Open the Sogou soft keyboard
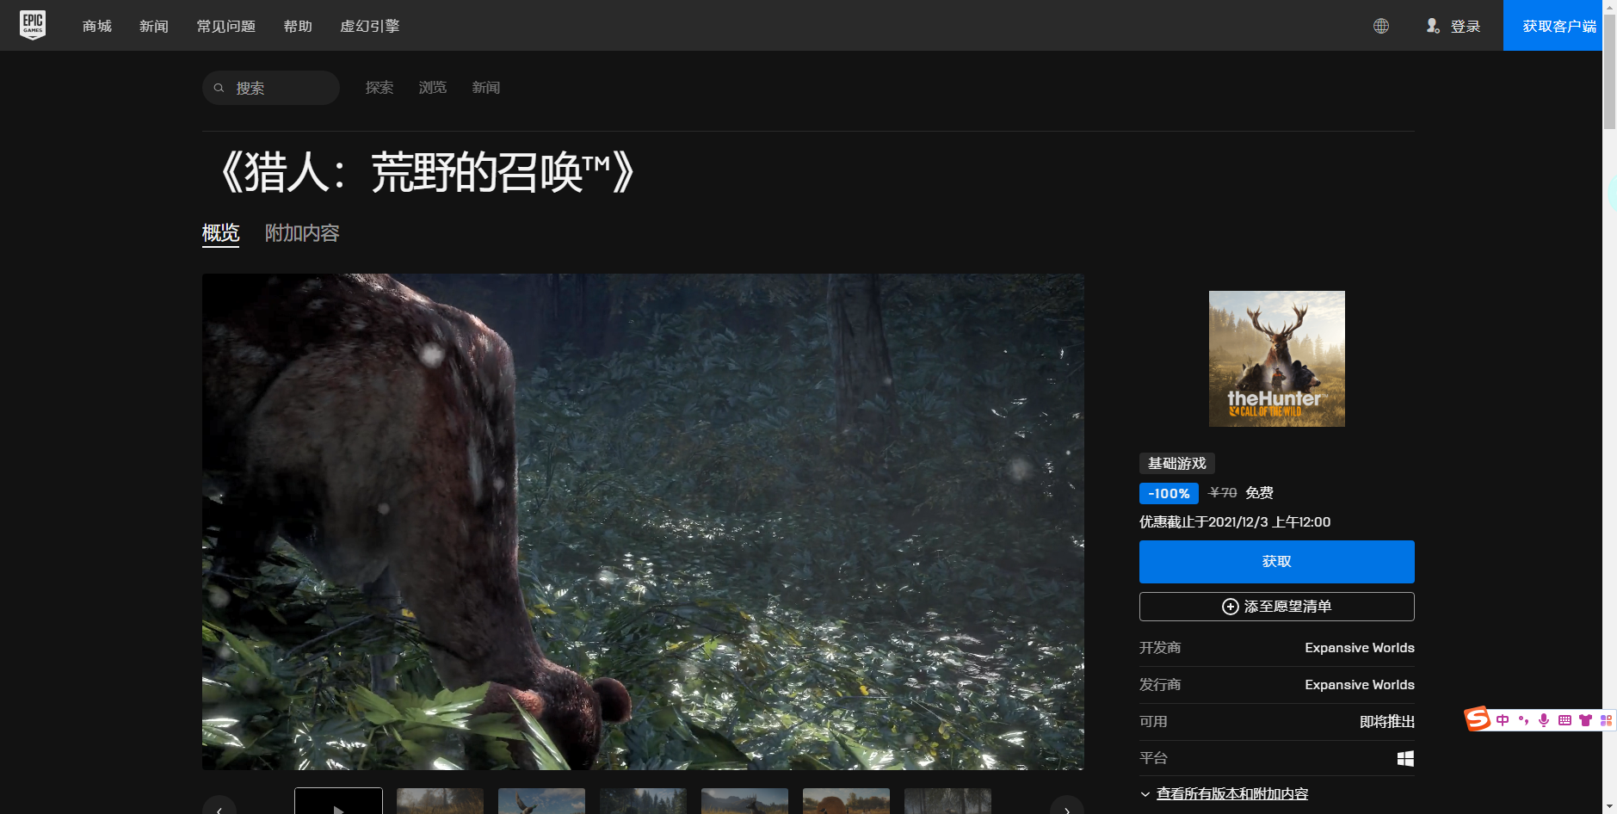 click(1565, 720)
